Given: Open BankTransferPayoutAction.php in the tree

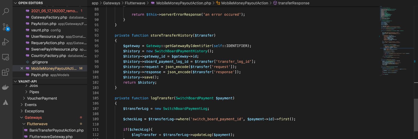Looking at the screenshot, I should pos(50,130).
